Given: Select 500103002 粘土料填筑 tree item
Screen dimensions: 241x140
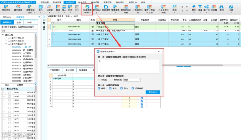Looking at the screenshot, I should [x=22, y=50].
